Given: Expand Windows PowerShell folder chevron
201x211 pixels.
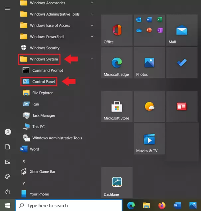Looking at the screenshot, I should [92, 36].
